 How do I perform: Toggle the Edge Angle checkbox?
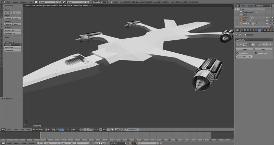pos(237,53)
